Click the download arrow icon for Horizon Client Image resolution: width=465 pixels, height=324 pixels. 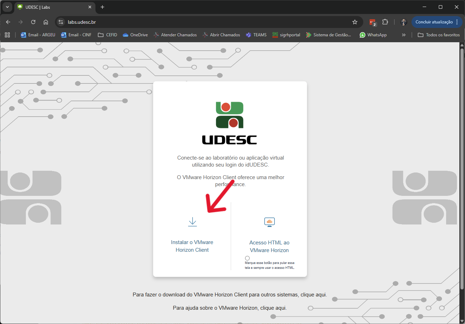point(192,222)
